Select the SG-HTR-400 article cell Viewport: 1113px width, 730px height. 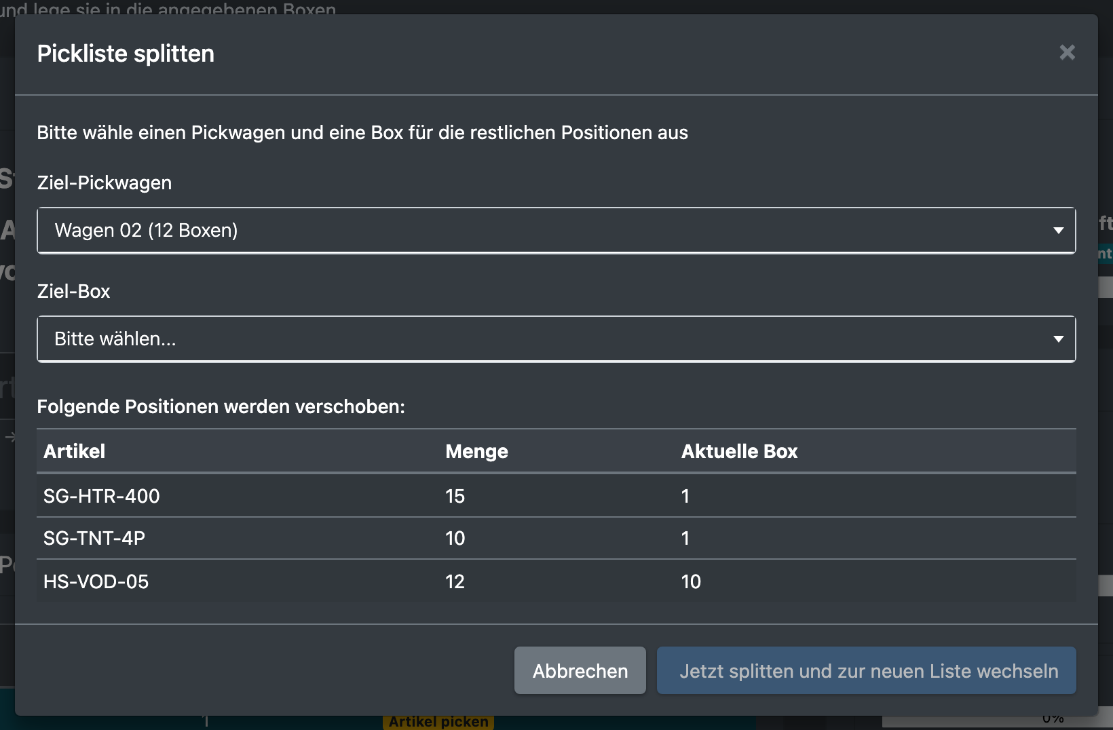pos(102,496)
